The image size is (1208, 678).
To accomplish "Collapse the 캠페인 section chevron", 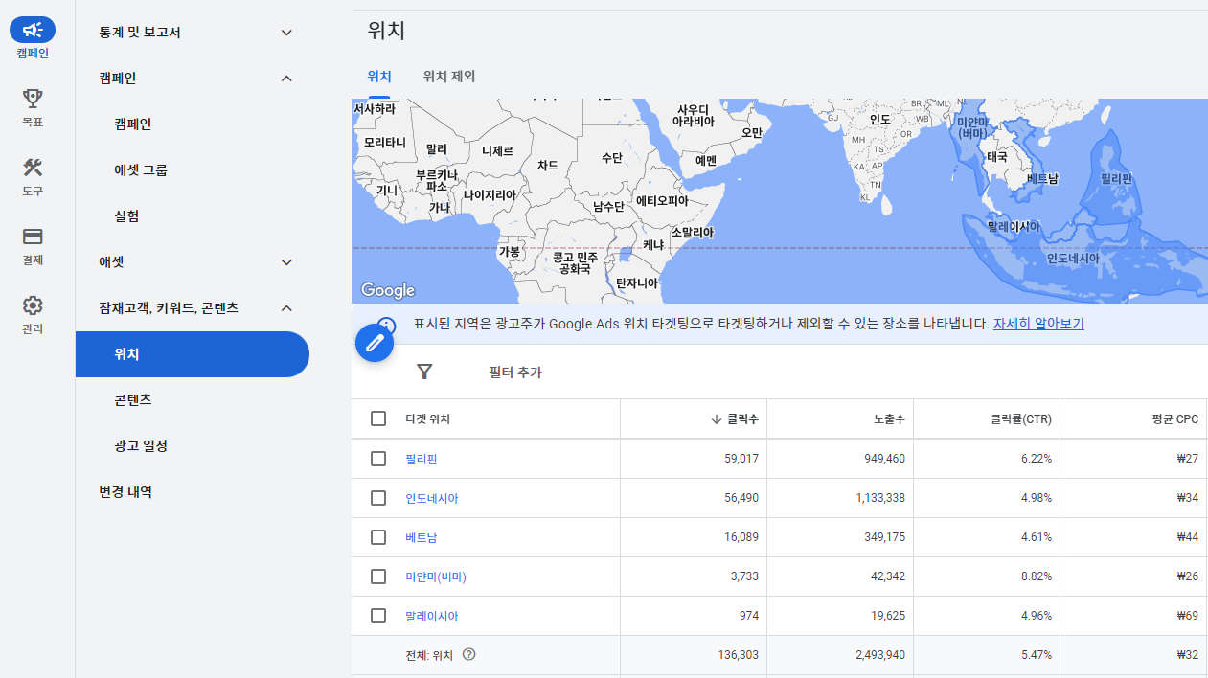I will click(x=286, y=79).
